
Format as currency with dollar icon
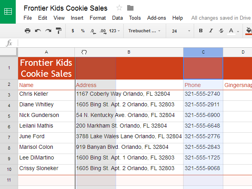[73, 31]
